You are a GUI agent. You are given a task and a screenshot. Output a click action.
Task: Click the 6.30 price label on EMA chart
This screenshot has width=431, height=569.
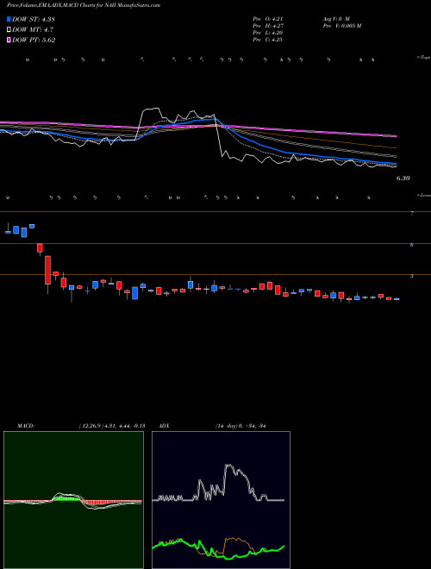coord(403,178)
